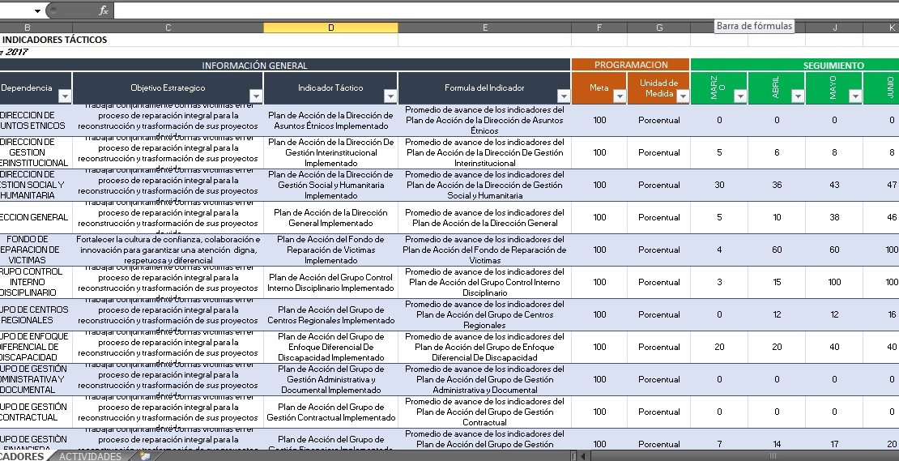The height and width of the screenshot is (461, 899).
Task: Open the Meta column filter dropdown
Action: coord(620,96)
